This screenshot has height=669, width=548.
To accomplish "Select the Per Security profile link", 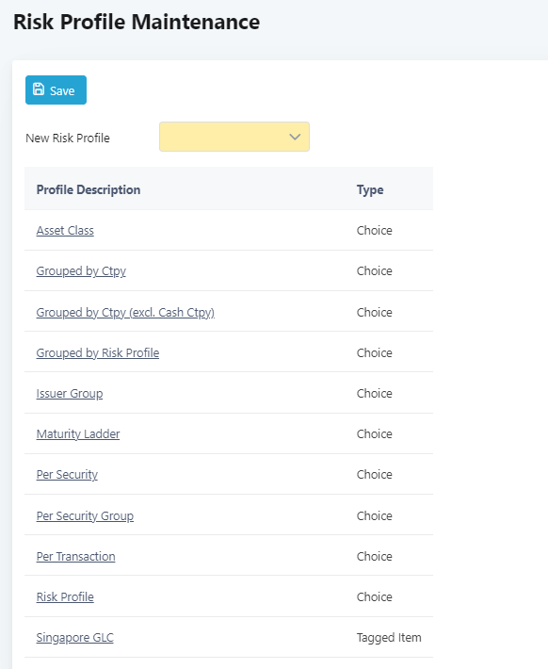I will pyautogui.click(x=67, y=475).
